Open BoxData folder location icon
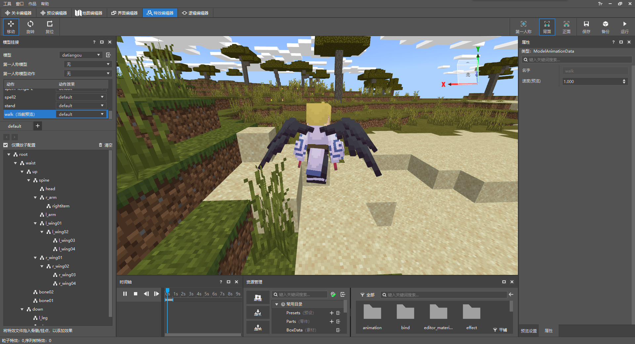The width and height of the screenshot is (635, 344). (338, 330)
